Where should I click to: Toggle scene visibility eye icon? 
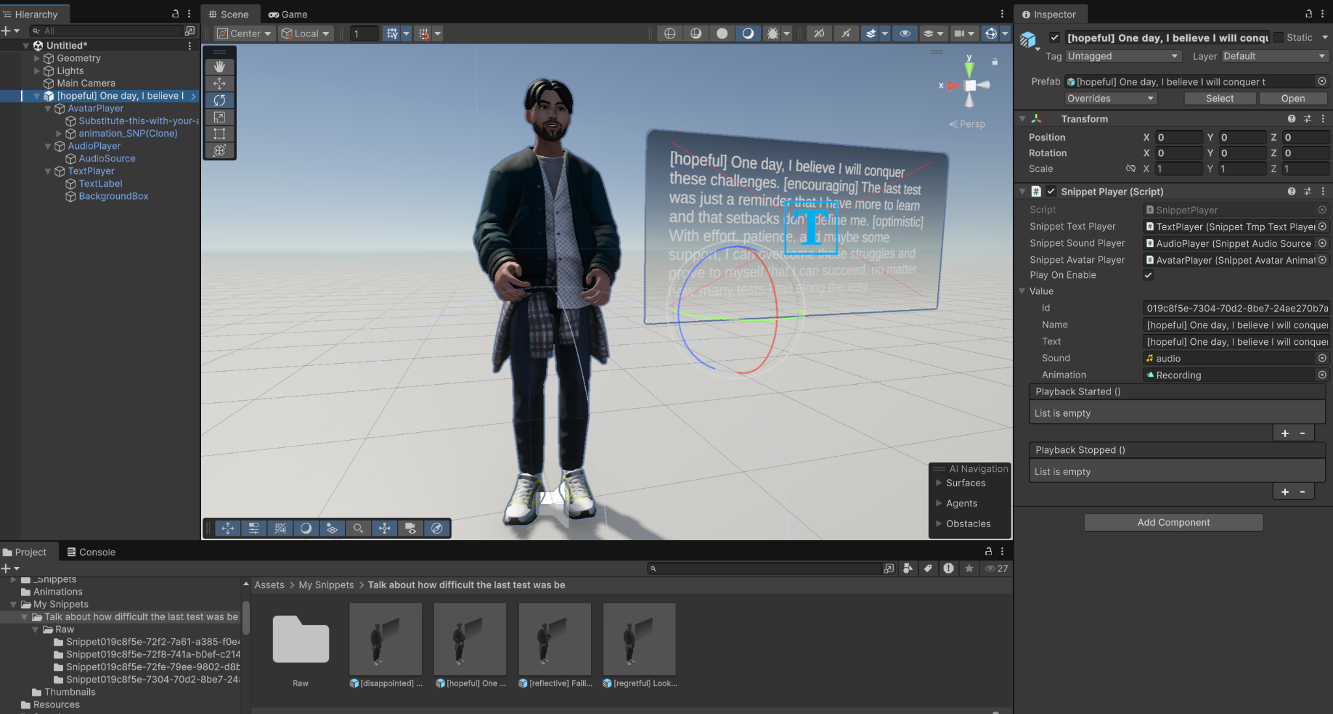click(905, 33)
